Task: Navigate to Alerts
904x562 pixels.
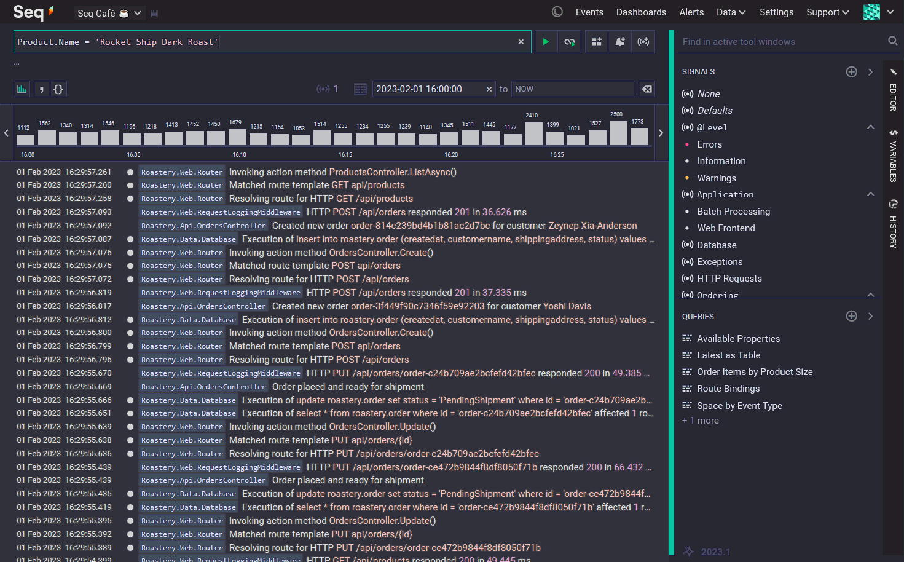Action: click(691, 12)
